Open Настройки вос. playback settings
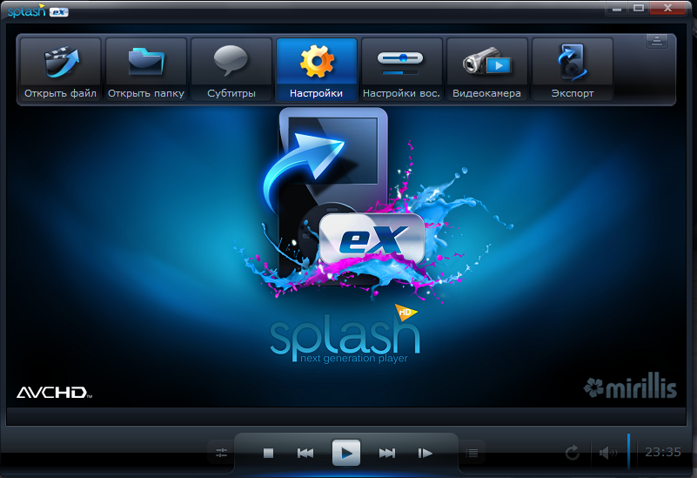 [402, 70]
